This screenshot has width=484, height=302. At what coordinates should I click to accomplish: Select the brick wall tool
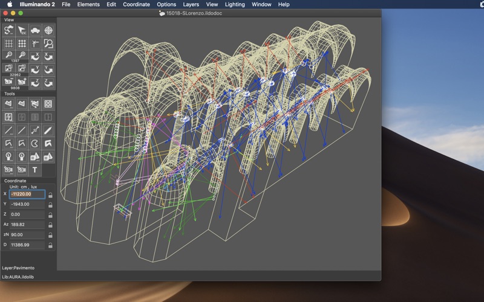48,104
